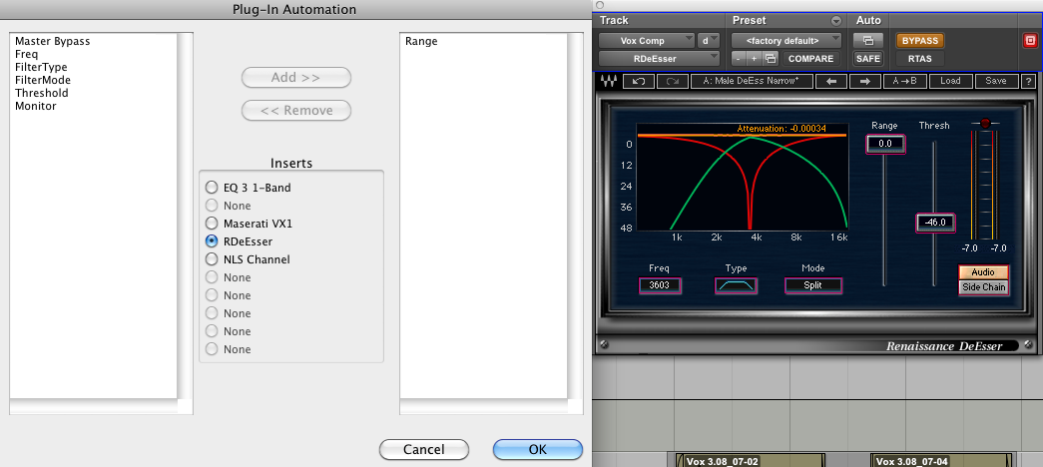The image size is (1043, 467).
Task: Select Master Bypass in the parameter list
Action: coord(53,41)
